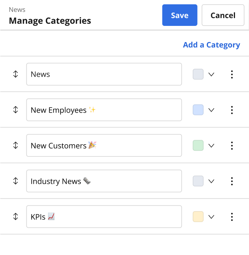The height and width of the screenshot is (255, 249).
Task: Click the reorder handle for News category
Action: (15, 74)
